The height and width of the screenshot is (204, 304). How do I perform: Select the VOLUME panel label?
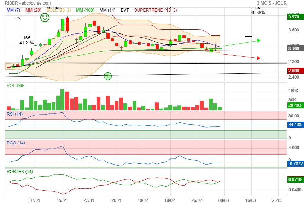pyautogui.click(x=16, y=86)
